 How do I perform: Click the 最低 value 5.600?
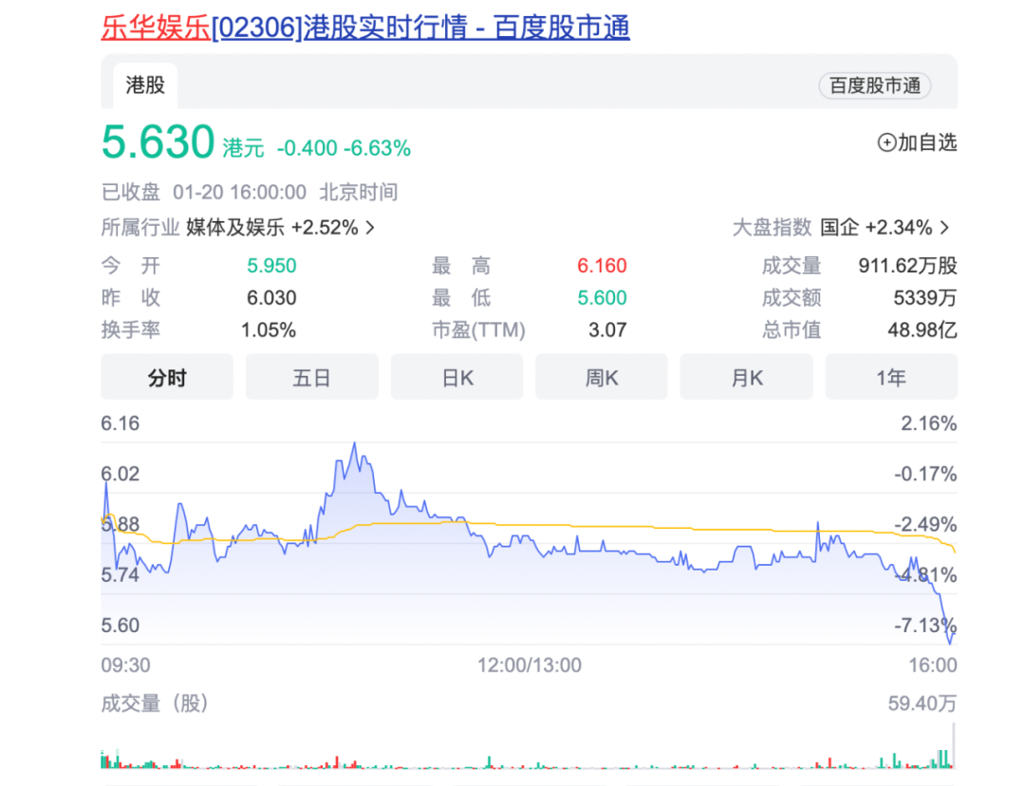pyautogui.click(x=602, y=297)
